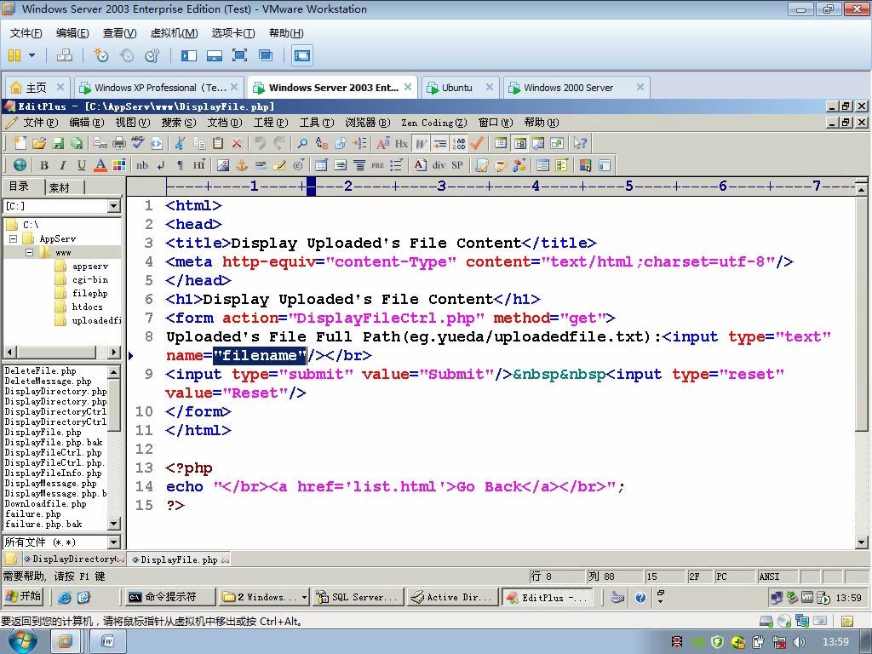Insert an anchor tag with anchor icon
The width and height of the screenshot is (872, 654).
click(242, 165)
